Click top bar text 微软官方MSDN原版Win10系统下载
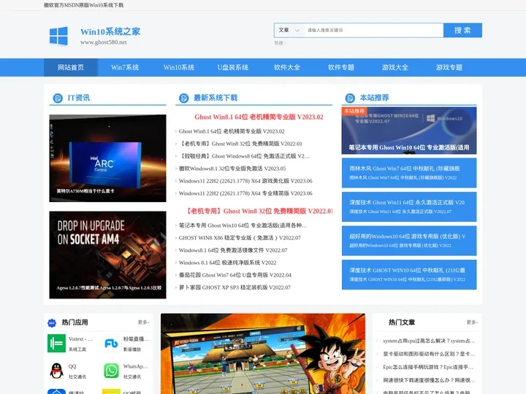Screen dimensions: 526x394 pyautogui.click(x=83, y=5)
